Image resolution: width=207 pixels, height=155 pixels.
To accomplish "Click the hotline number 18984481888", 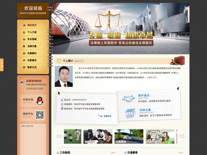I will 34,89.
